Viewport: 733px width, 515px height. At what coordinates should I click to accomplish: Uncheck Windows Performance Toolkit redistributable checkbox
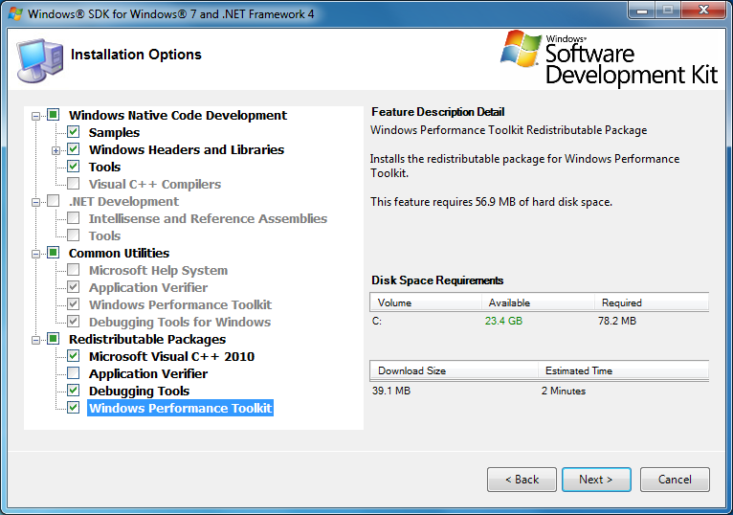click(74, 409)
